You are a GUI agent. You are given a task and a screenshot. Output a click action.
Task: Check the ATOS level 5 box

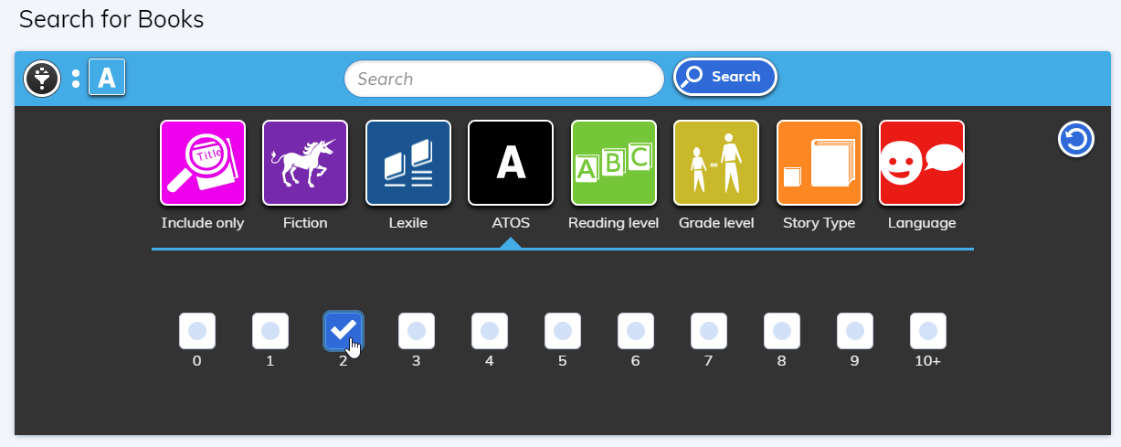coord(563,331)
